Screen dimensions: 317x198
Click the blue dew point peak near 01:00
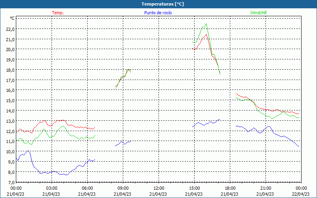pyautogui.click(x=28, y=151)
